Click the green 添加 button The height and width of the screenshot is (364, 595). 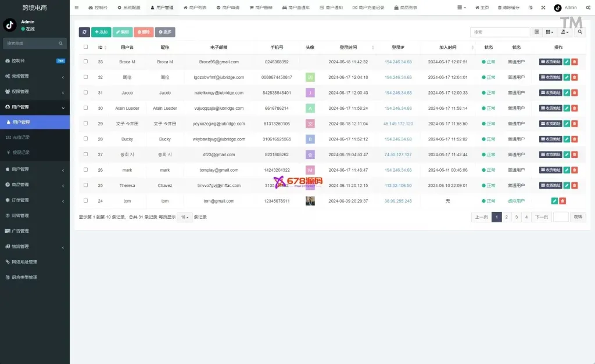click(x=101, y=33)
